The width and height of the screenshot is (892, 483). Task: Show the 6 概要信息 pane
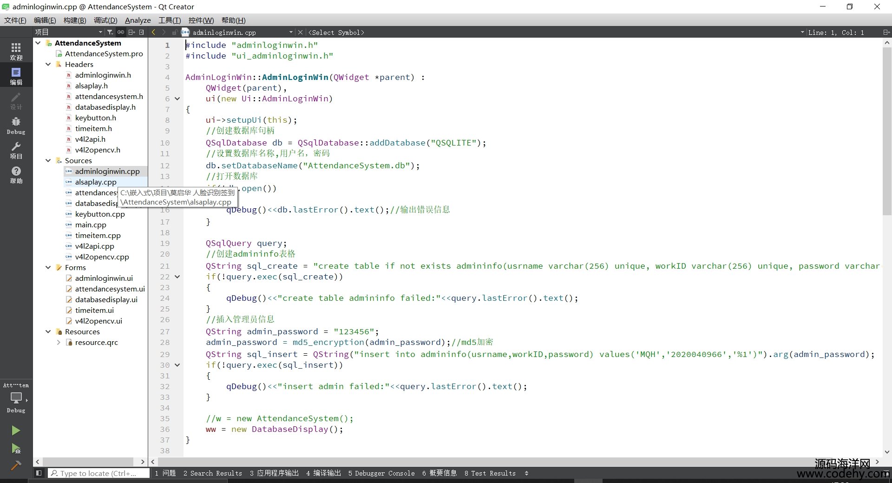pos(439,473)
